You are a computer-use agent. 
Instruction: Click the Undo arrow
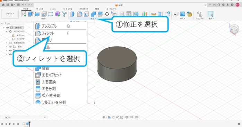click(x=23, y=5)
